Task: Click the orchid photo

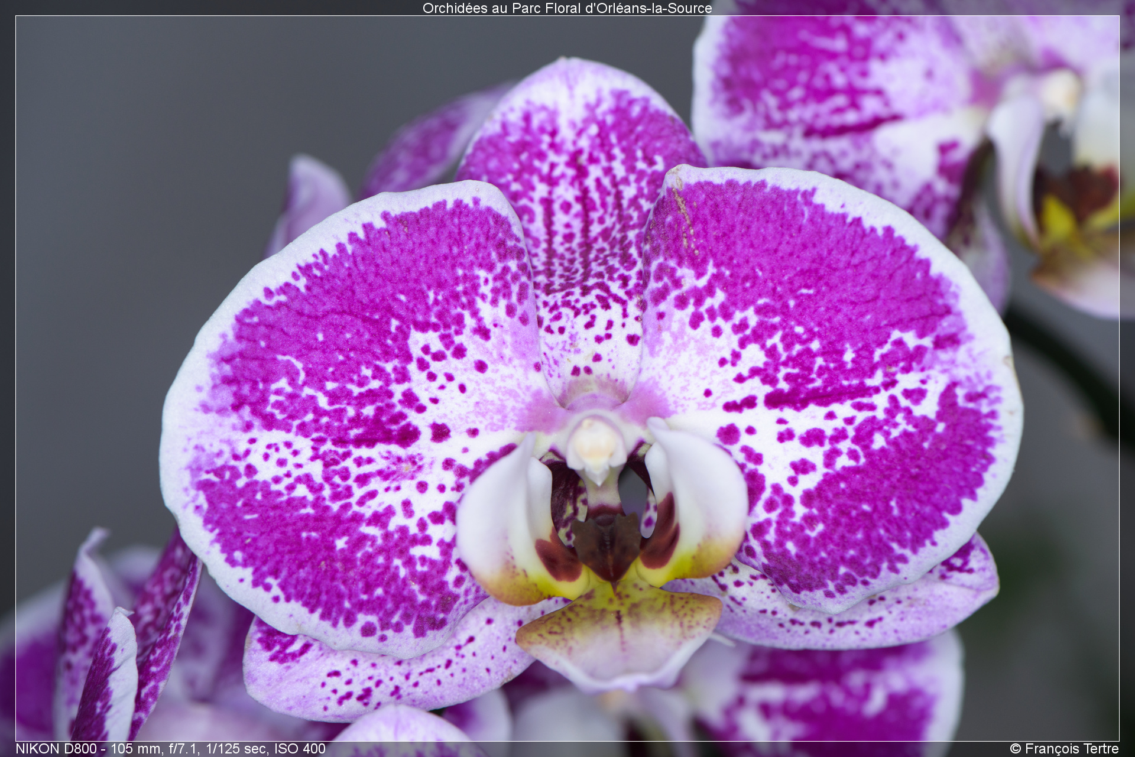Action: 567,378
